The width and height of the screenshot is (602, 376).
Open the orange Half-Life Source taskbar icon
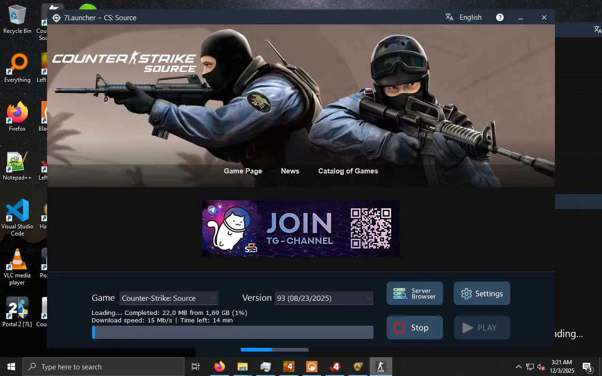pyautogui.click(x=312, y=367)
